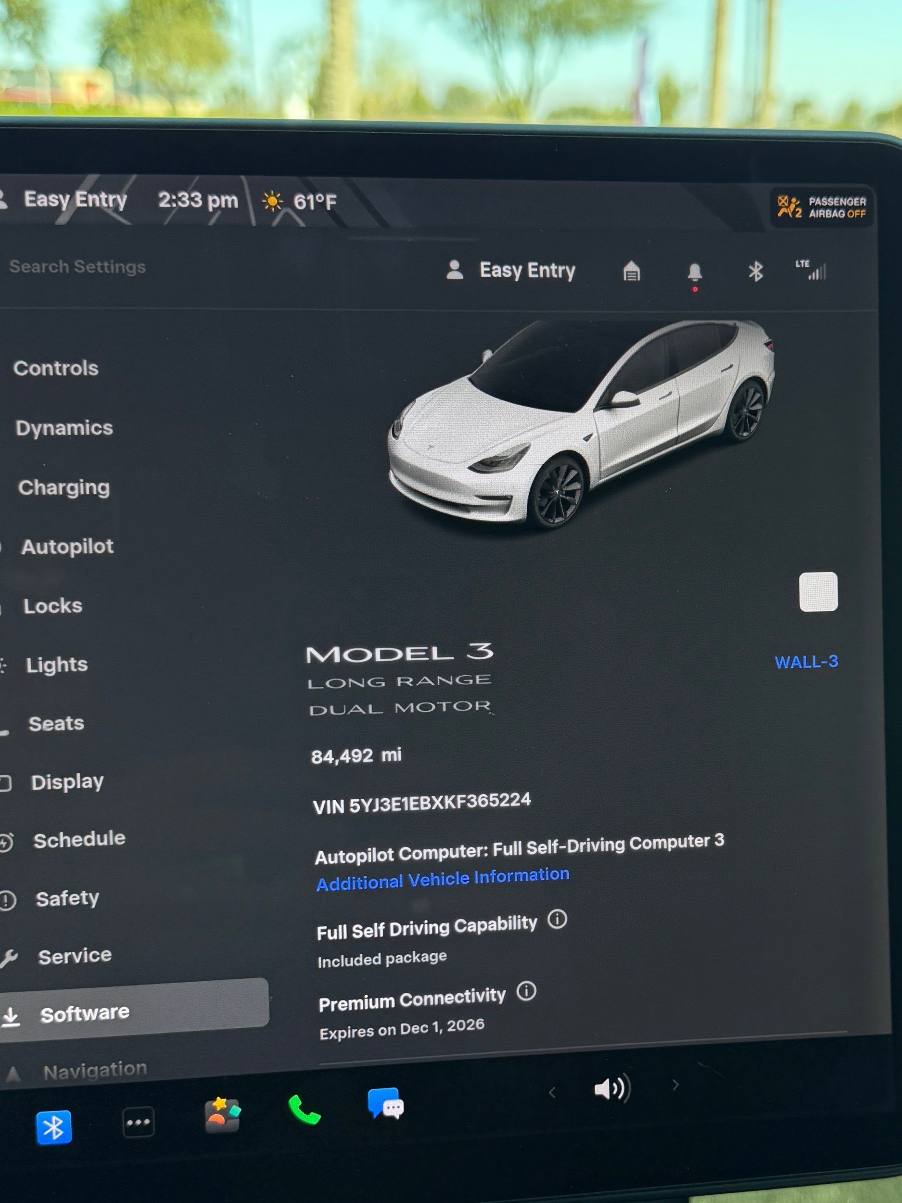This screenshot has width=902, height=1203.
Task: Decrease volume with left chevron
Action: (552, 1092)
